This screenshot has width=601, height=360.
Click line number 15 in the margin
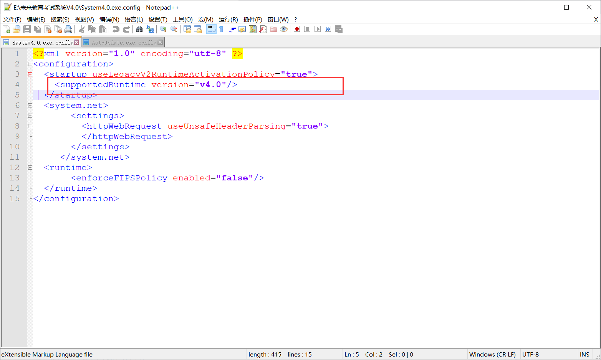pos(15,199)
